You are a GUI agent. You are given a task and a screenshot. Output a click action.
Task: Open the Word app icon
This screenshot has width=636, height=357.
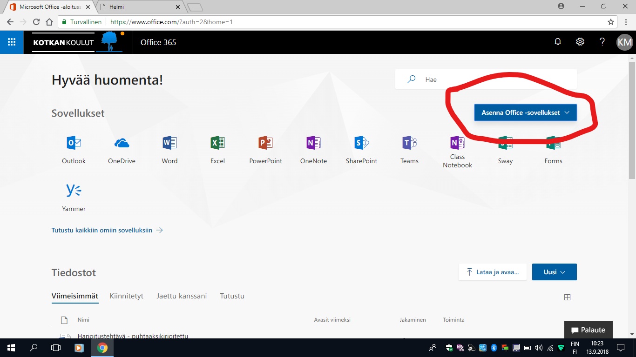169,144
